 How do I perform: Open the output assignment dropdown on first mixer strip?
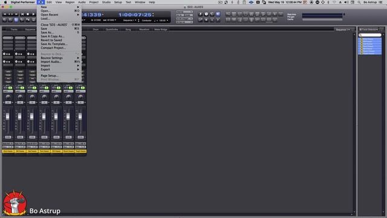point(8,147)
